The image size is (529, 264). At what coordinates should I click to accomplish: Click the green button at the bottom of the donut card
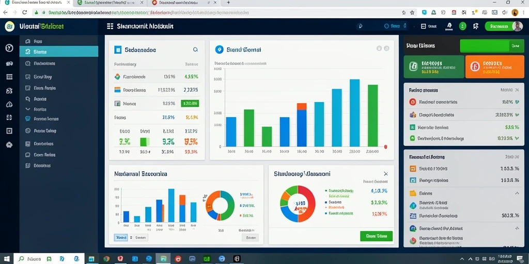point(376,236)
